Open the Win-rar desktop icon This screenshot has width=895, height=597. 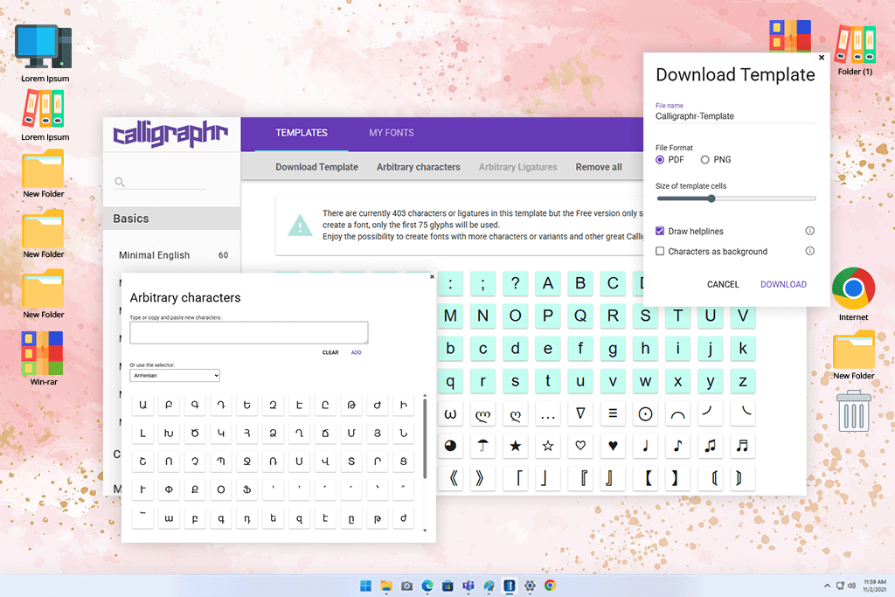[44, 359]
